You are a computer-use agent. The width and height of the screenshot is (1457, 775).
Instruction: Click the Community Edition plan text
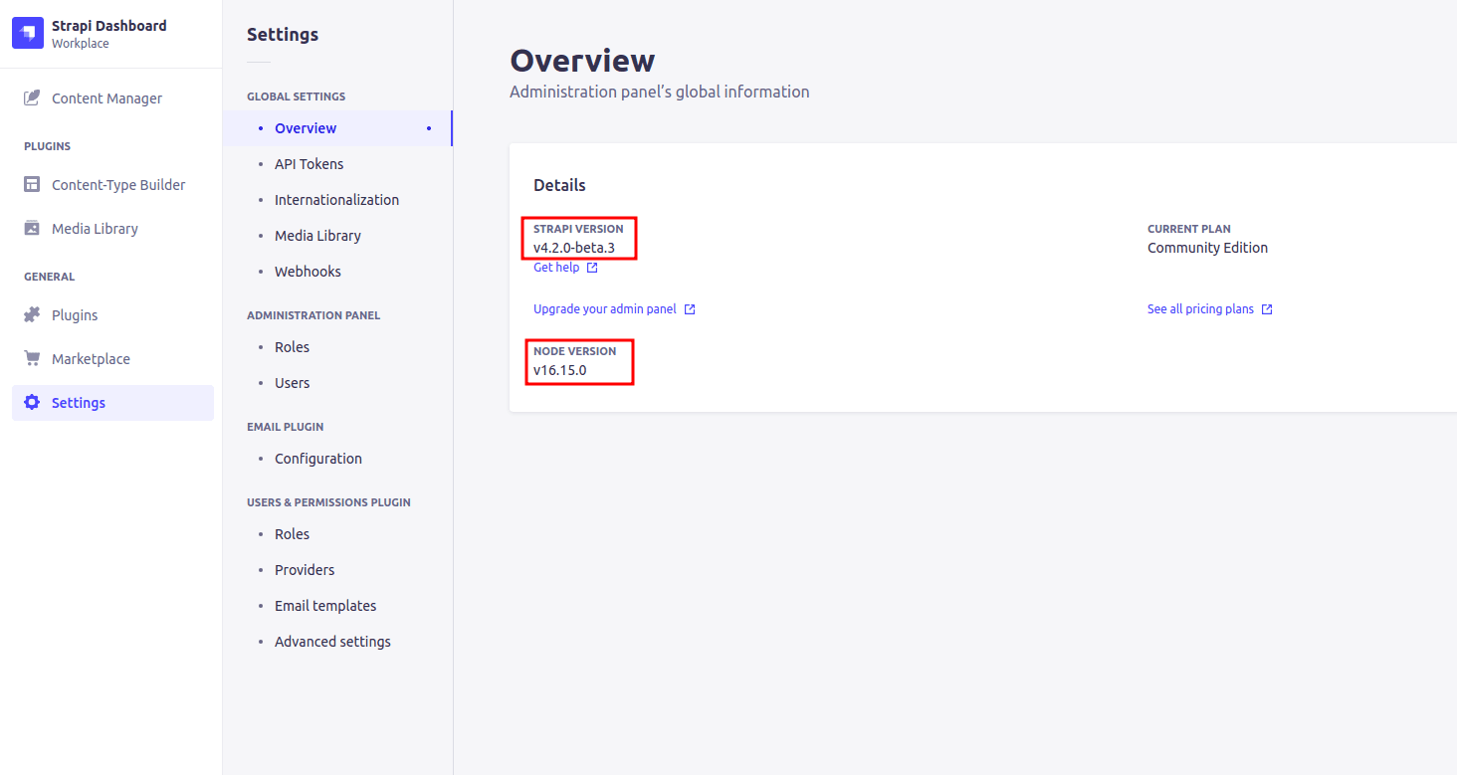1207,248
